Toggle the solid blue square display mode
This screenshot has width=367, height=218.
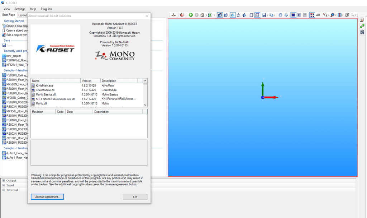coord(293,15)
